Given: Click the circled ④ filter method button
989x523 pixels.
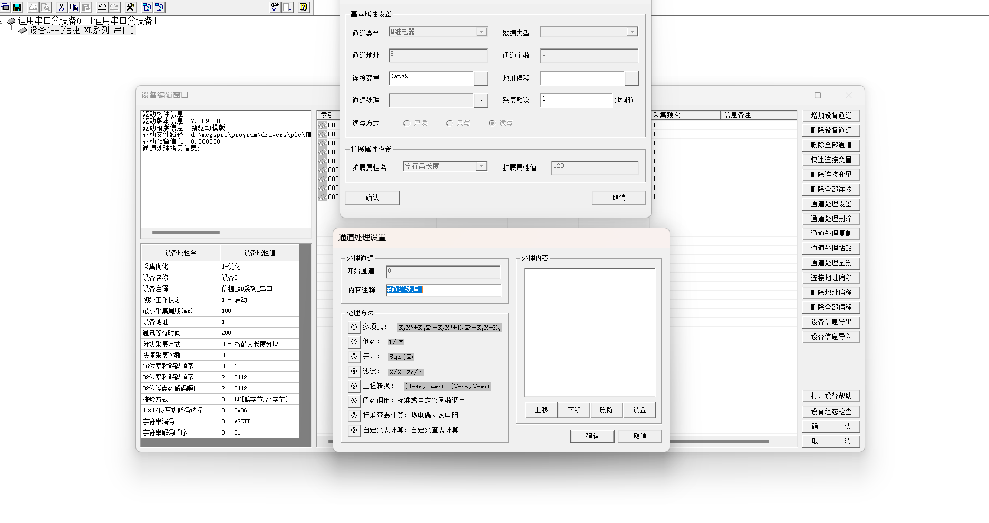Looking at the screenshot, I should 354,371.
